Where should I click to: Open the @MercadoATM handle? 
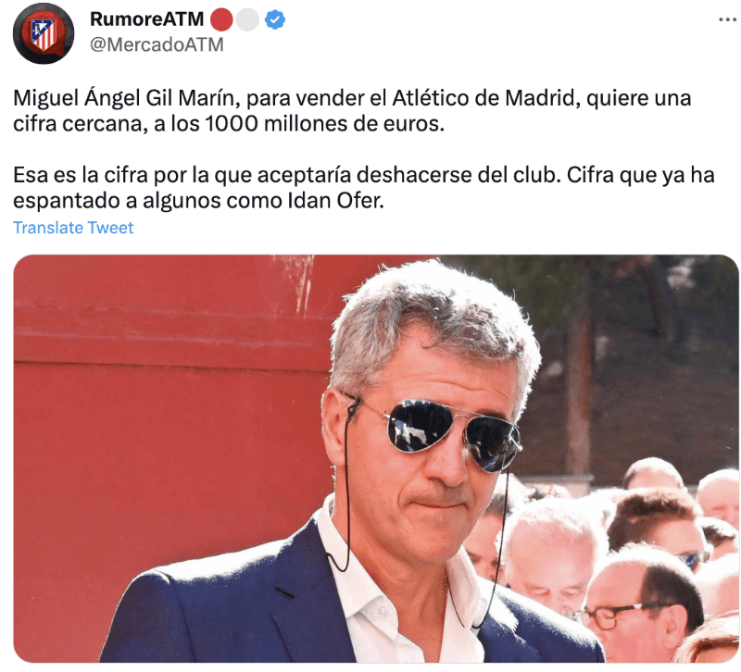pos(157,44)
